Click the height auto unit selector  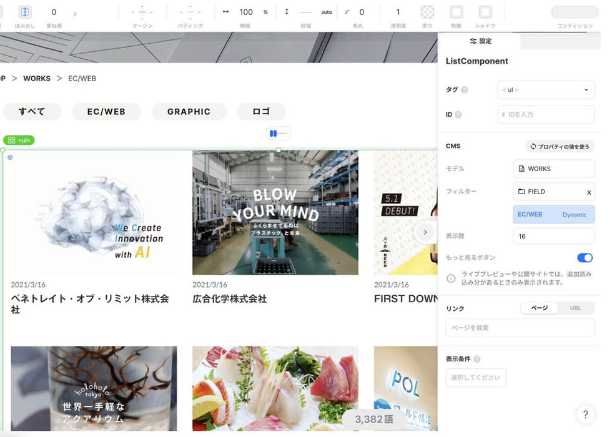click(x=326, y=12)
